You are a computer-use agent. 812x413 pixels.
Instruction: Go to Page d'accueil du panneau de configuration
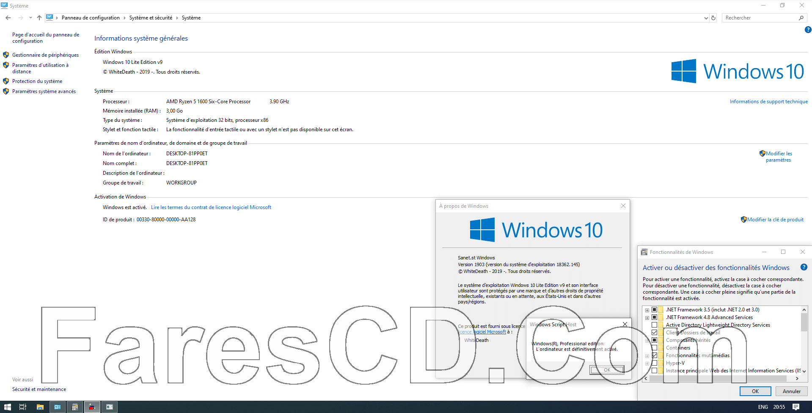point(46,38)
